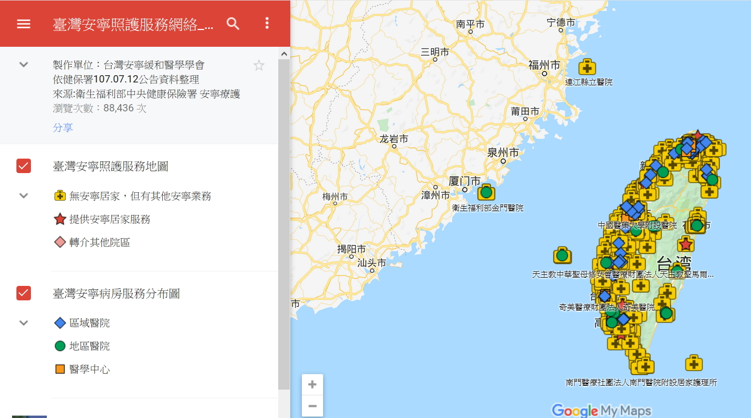Select legend item 區域醫院
The height and width of the screenshot is (418, 751).
(x=89, y=323)
